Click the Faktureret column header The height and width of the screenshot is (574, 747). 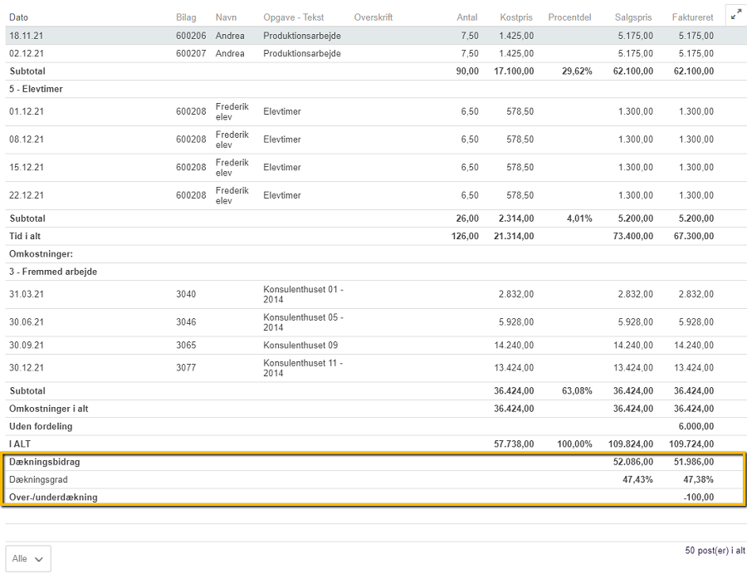(x=692, y=17)
